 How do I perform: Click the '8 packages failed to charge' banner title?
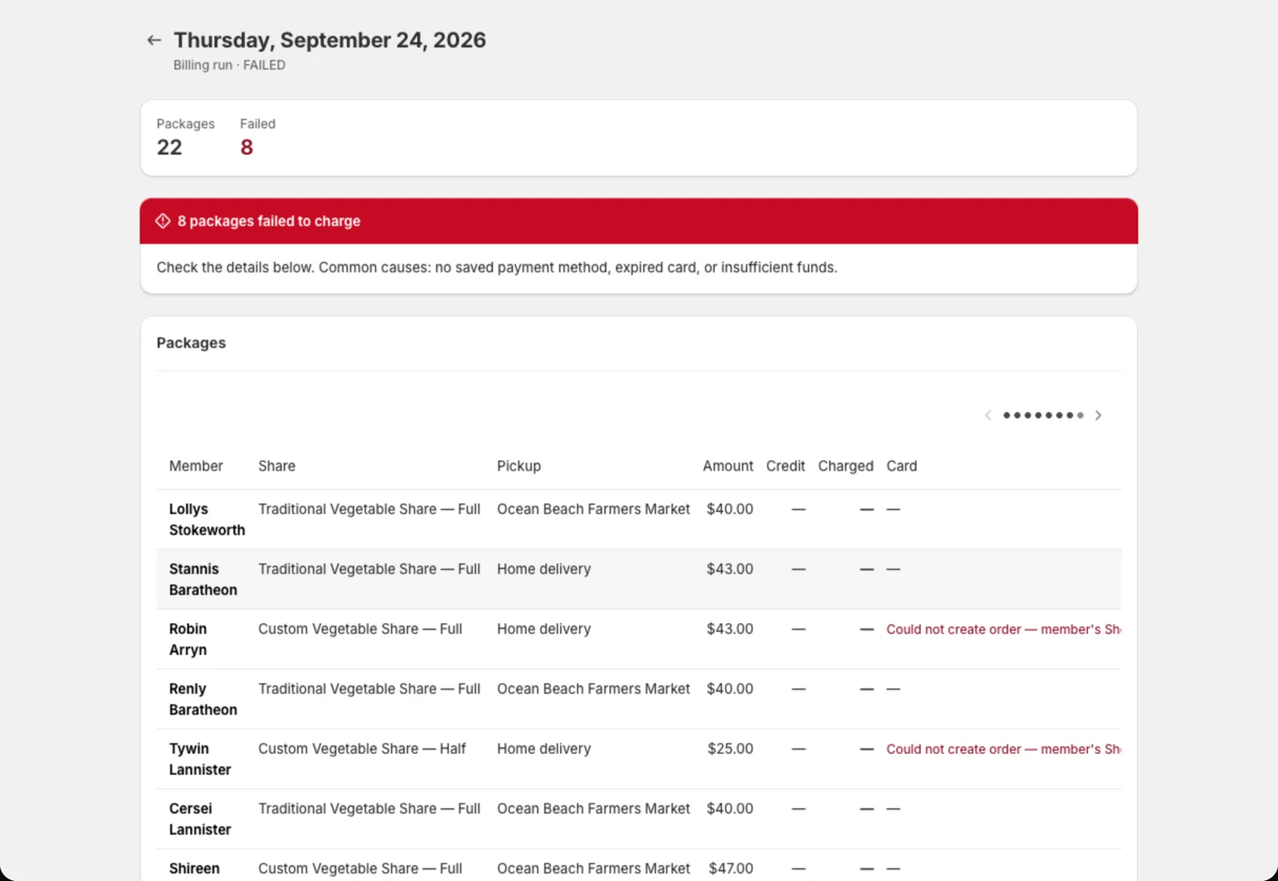pos(269,221)
